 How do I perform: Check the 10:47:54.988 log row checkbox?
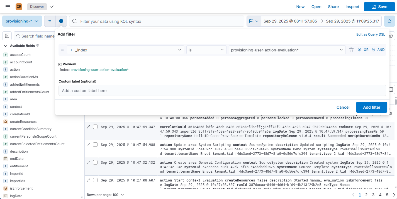(95, 145)
